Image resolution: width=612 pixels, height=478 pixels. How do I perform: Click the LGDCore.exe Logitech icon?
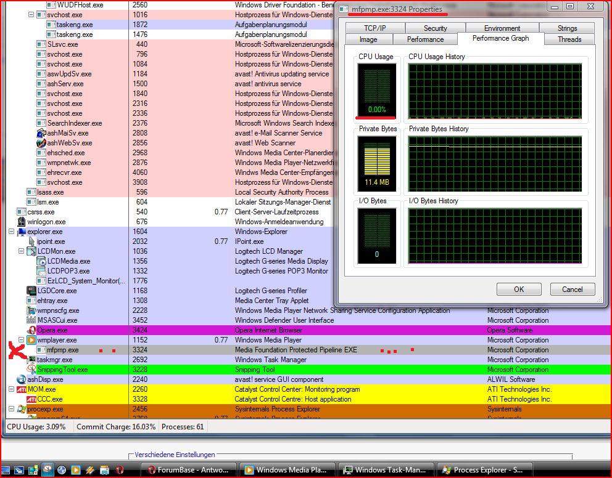pyautogui.click(x=31, y=291)
